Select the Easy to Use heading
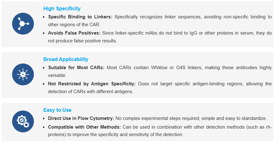The height and width of the screenshot is (142, 275). coord(57,110)
